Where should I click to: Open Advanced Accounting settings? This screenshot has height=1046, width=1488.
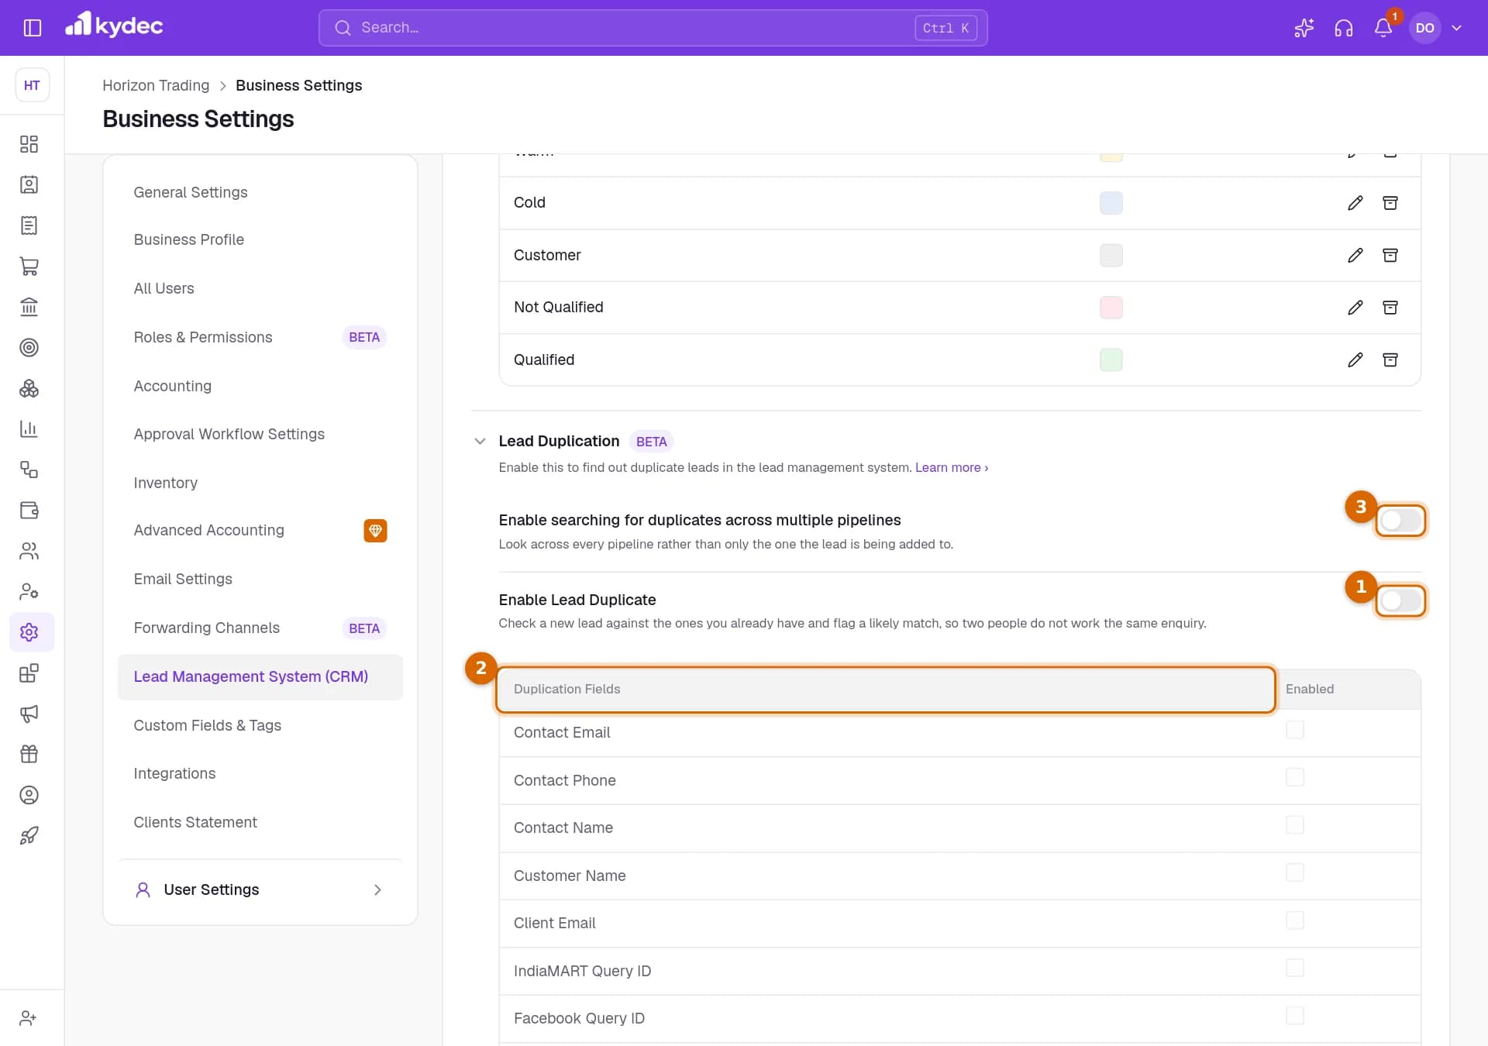click(x=260, y=531)
